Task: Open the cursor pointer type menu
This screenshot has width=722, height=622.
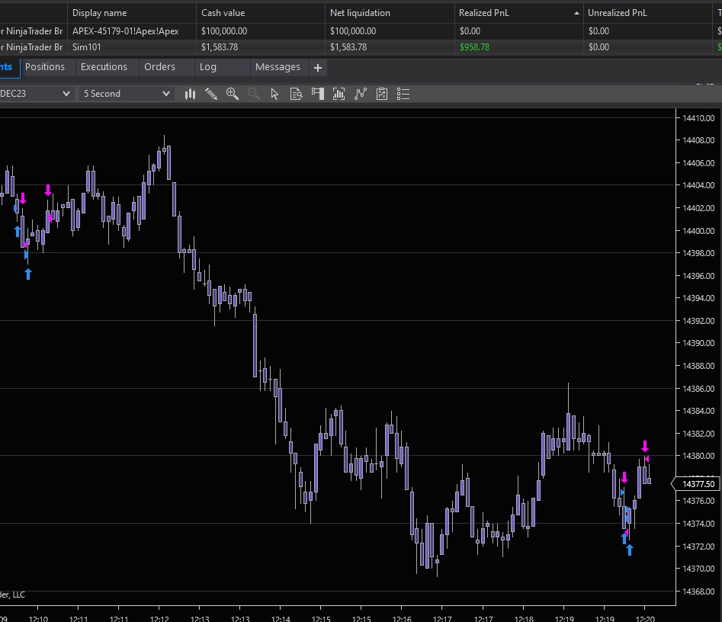Action: point(275,94)
